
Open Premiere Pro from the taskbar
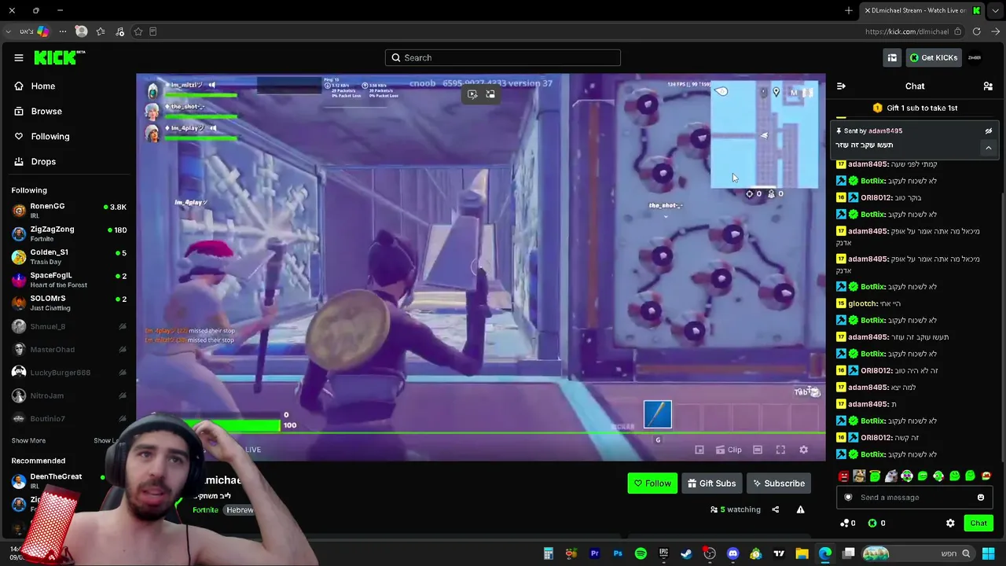[595, 553]
